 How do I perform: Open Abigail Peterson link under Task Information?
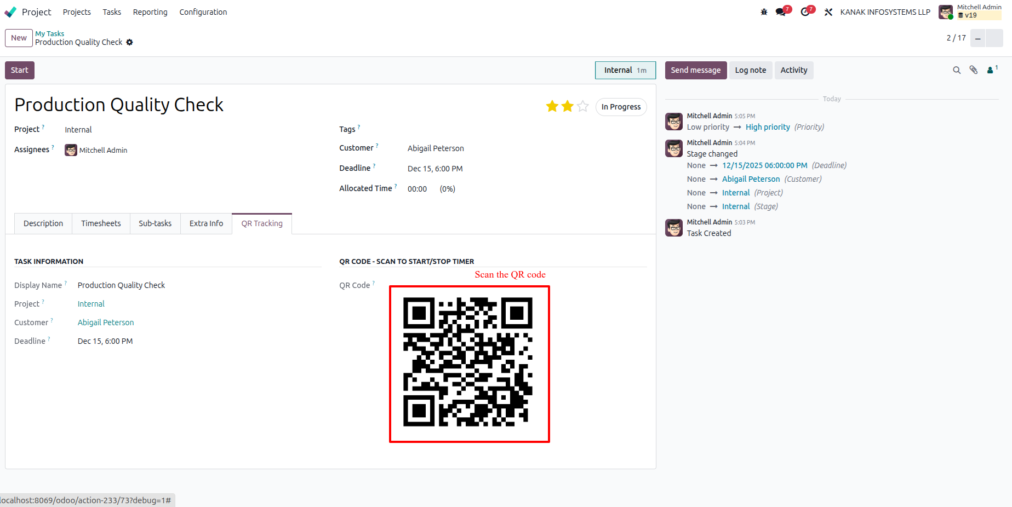click(x=106, y=322)
